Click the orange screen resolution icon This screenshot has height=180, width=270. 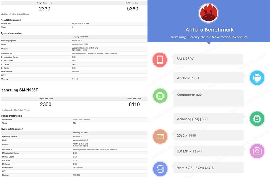160,136
